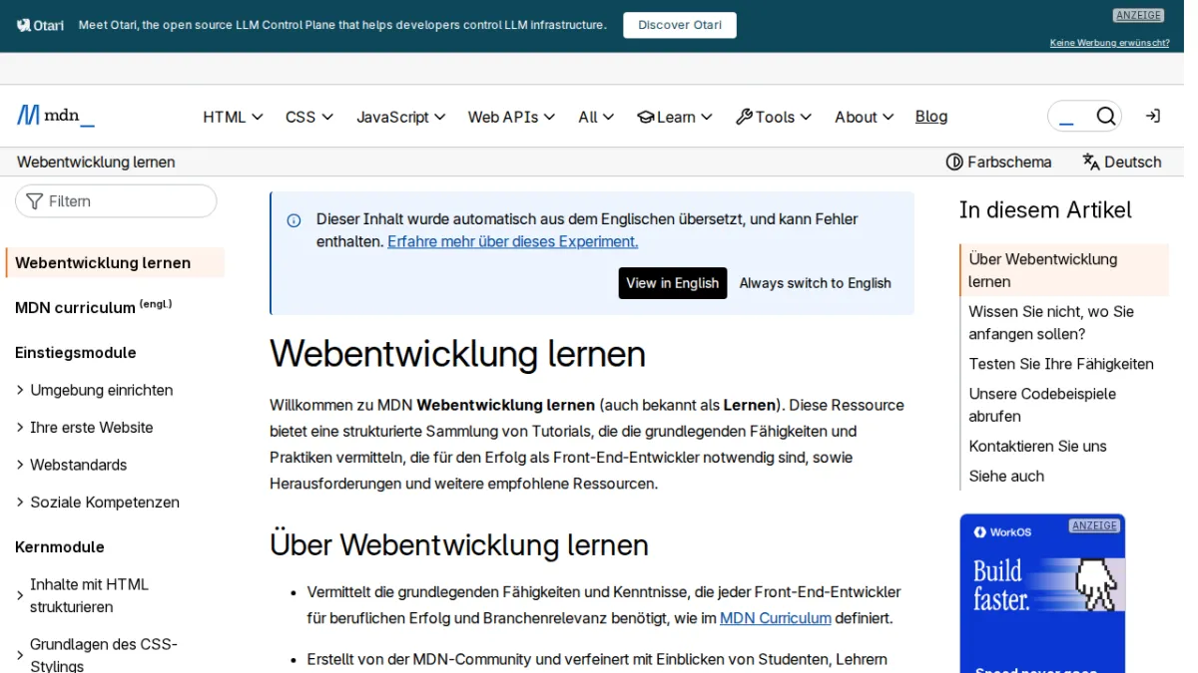Expand the All menu
The width and height of the screenshot is (1198, 673).
tap(596, 117)
